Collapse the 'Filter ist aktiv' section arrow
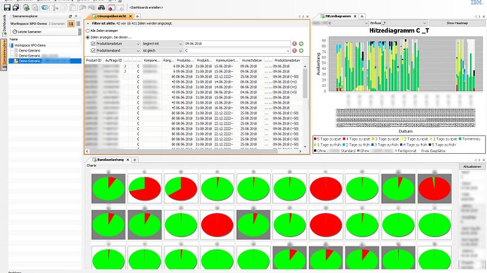487x273 pixels. pyautogui.click(x=88, y=23)
